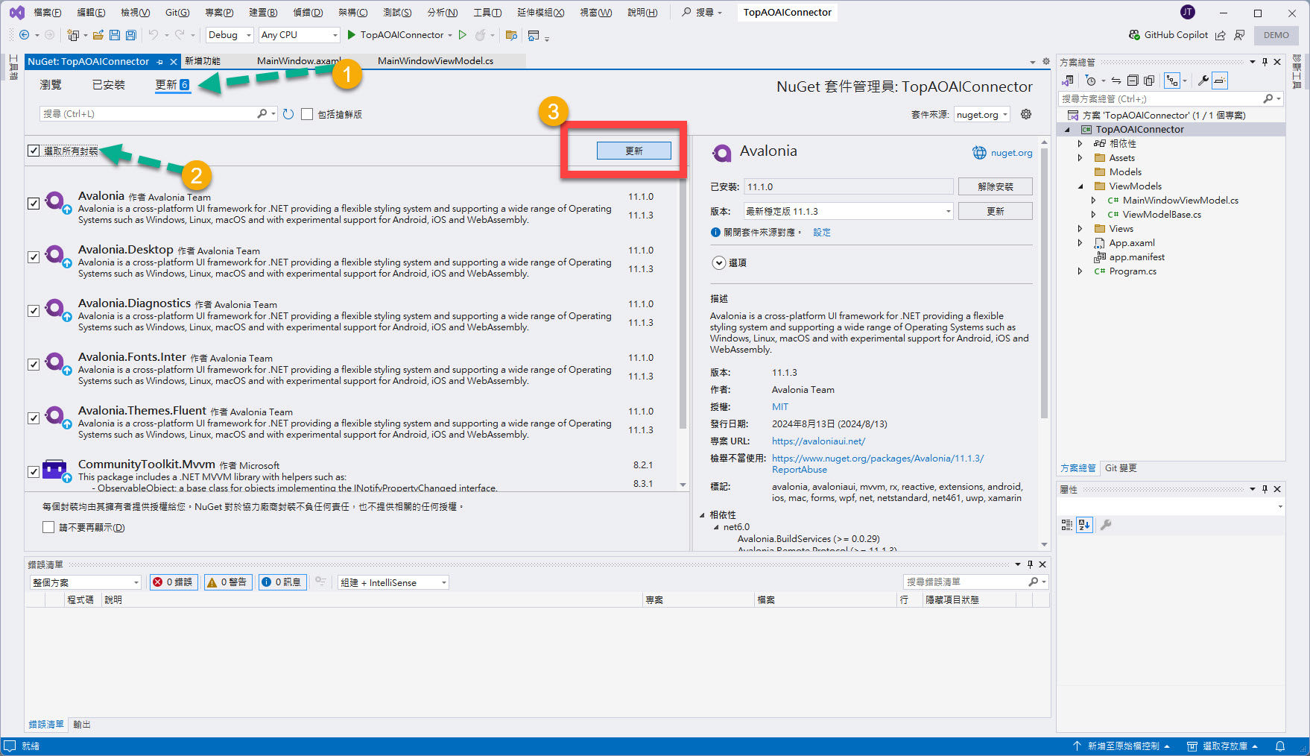Open the Avalonia version 11.1.3 dropdown
Viewport: 1310px width, 756px height.
point(849,212)
